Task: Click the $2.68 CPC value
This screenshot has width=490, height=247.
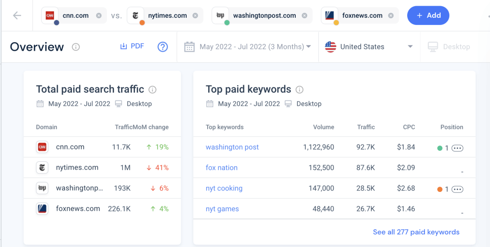Action: pos(406,188)
